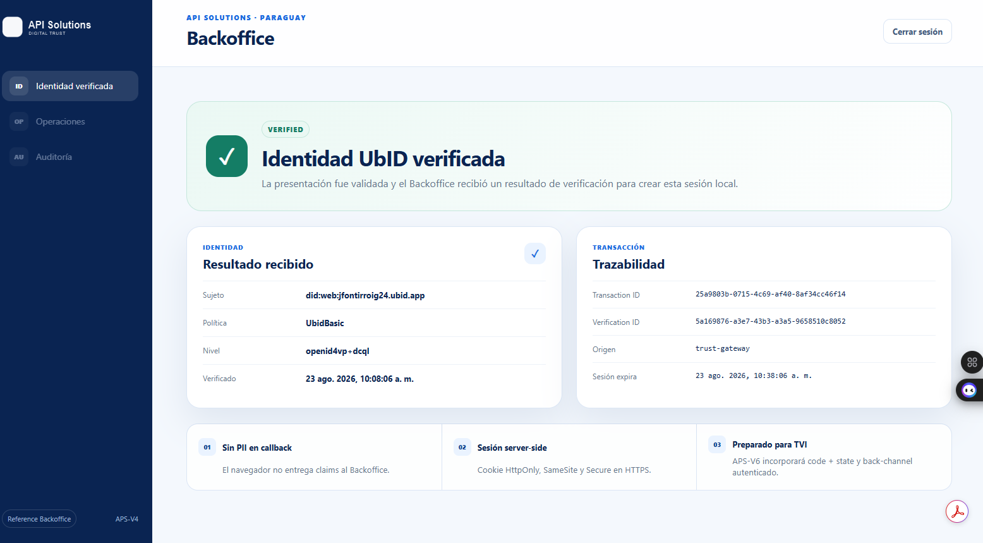This screenshot has width=983, height=543.
Task: Click the OP badge icon in sidebar
Action: click(x=19, y=121)
